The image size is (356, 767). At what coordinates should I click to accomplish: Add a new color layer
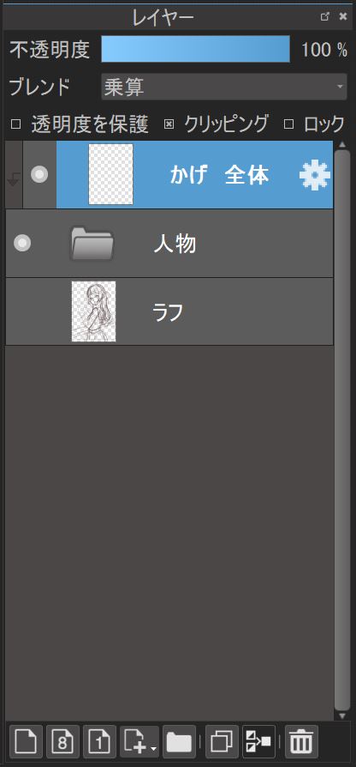[x=26, y=741]
